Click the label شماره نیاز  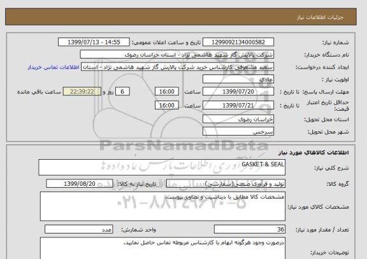coord(336,43)
